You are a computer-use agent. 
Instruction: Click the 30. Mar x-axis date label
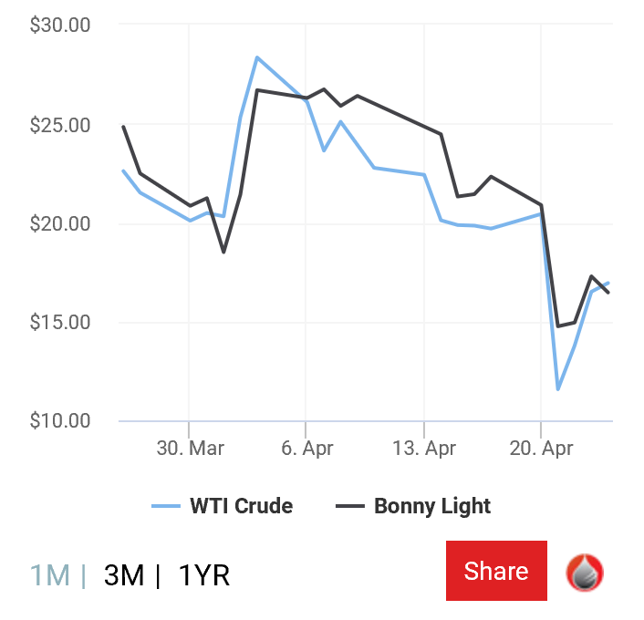coord(190,449)
